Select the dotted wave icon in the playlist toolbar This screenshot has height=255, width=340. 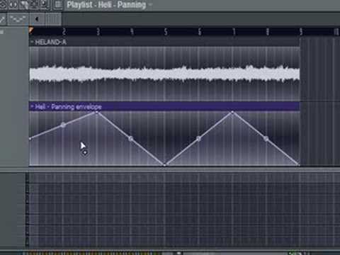pos(18,19)
